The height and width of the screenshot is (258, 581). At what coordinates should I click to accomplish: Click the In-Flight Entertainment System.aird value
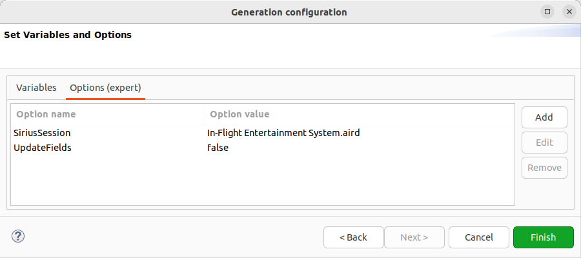[283, 133]
